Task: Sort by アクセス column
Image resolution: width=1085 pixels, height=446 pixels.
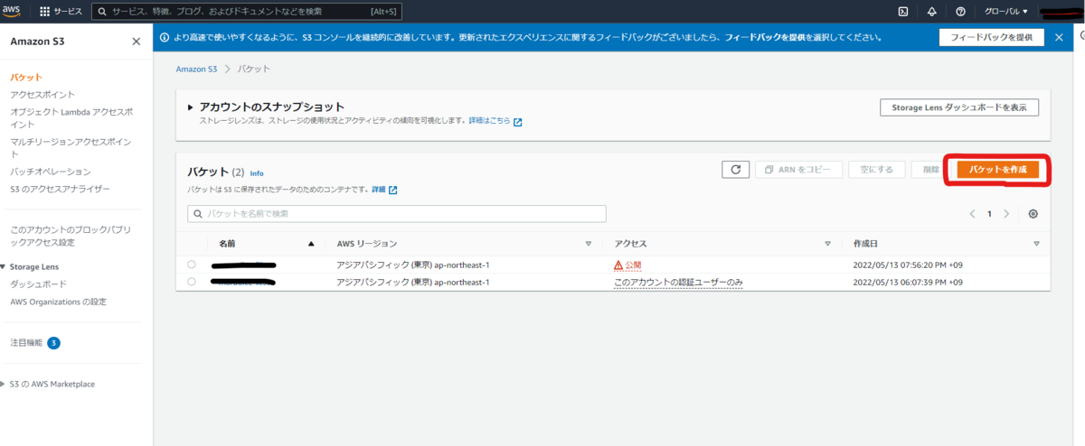Action: (x=827, y=244)
